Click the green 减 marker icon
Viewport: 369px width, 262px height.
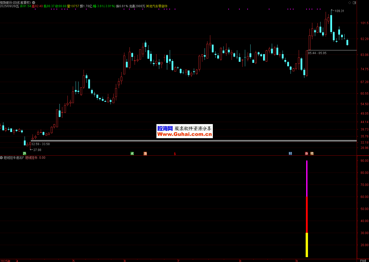point(132,154)
